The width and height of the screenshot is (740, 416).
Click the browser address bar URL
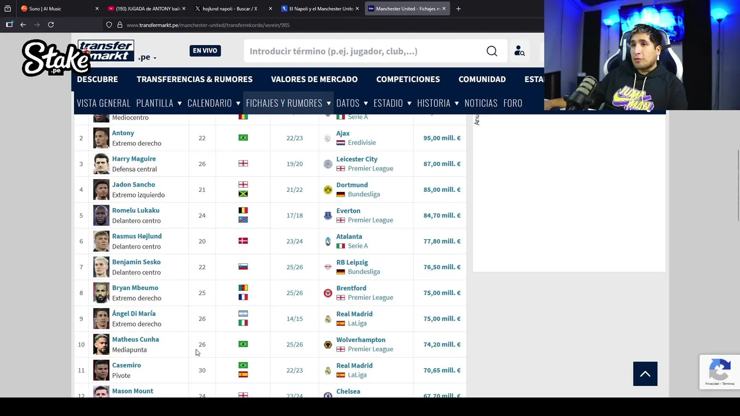pos(208,25)
